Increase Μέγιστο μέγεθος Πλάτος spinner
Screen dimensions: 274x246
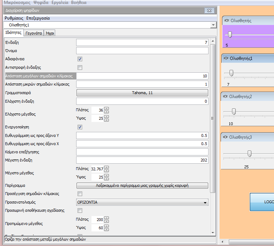[106, 167]
